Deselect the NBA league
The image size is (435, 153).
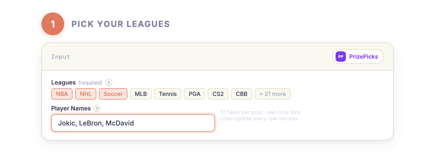coord(62,94)
